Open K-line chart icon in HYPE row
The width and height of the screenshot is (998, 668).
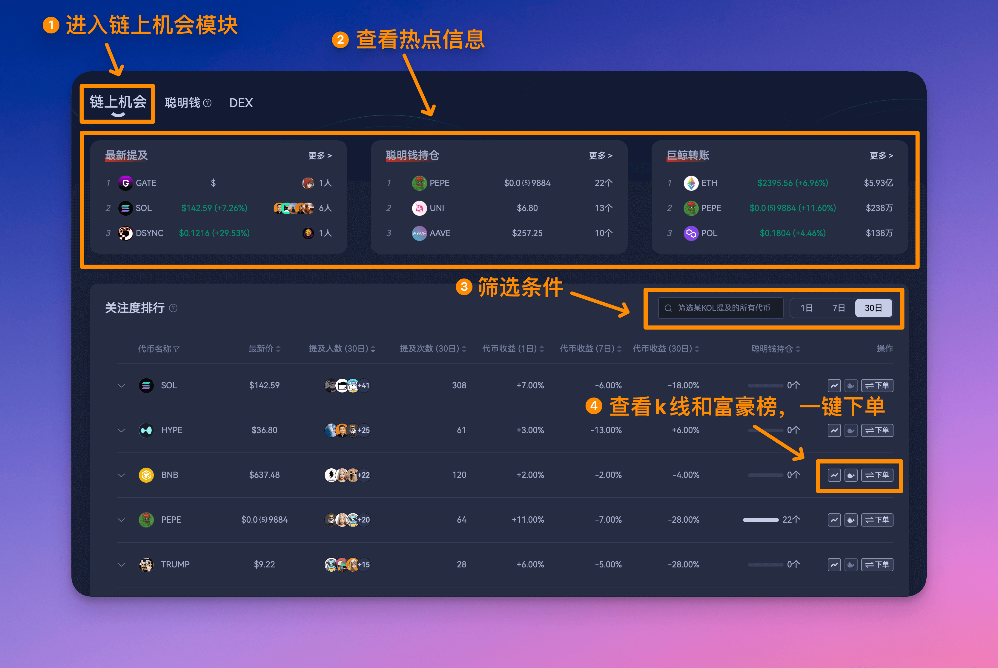pos(834,430)
